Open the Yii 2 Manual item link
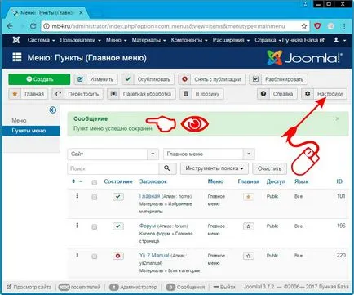 click(x=154, y=256)
